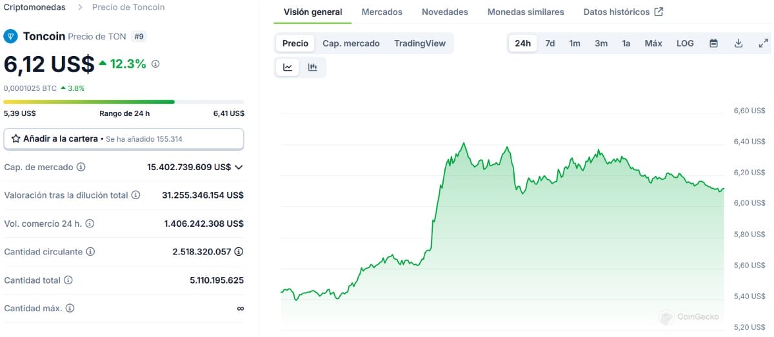
Task: Toggle LOG scale on the chart
Action: pyautogui.click(x=685, y=43)
